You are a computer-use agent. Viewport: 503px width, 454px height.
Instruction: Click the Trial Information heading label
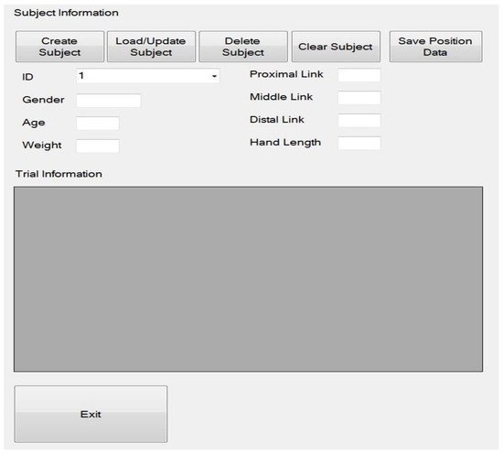tap(59, 174)
